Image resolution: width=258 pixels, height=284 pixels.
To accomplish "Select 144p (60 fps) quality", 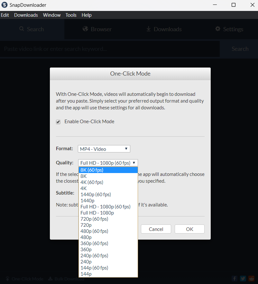I will point(108,268).
